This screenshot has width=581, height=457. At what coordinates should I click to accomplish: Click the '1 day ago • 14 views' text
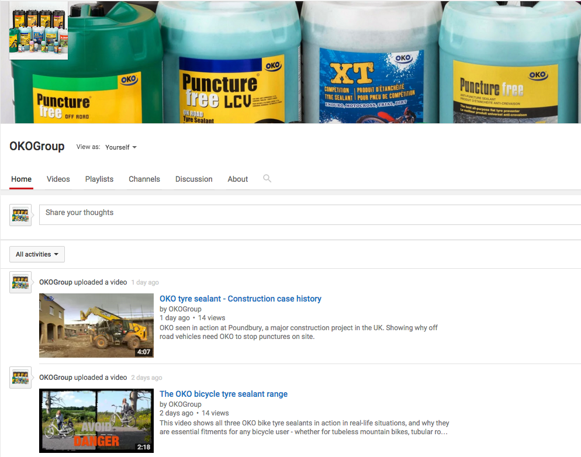coord(192,318)
